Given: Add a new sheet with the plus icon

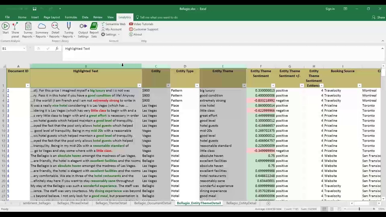Looking at the screenshot, I should [x=268, y=203].
